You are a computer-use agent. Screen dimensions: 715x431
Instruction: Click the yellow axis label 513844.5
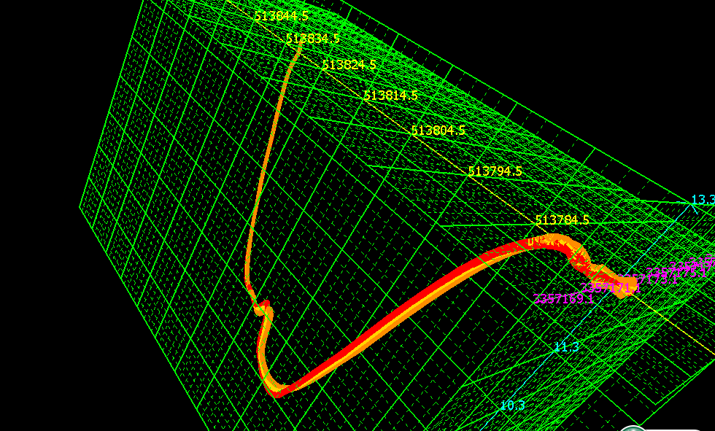pyautogui.click(x=281, y=16)
